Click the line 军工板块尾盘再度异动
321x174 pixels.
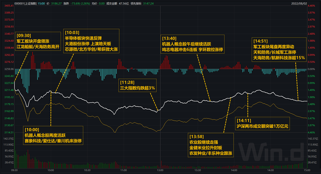coord(274,47)
